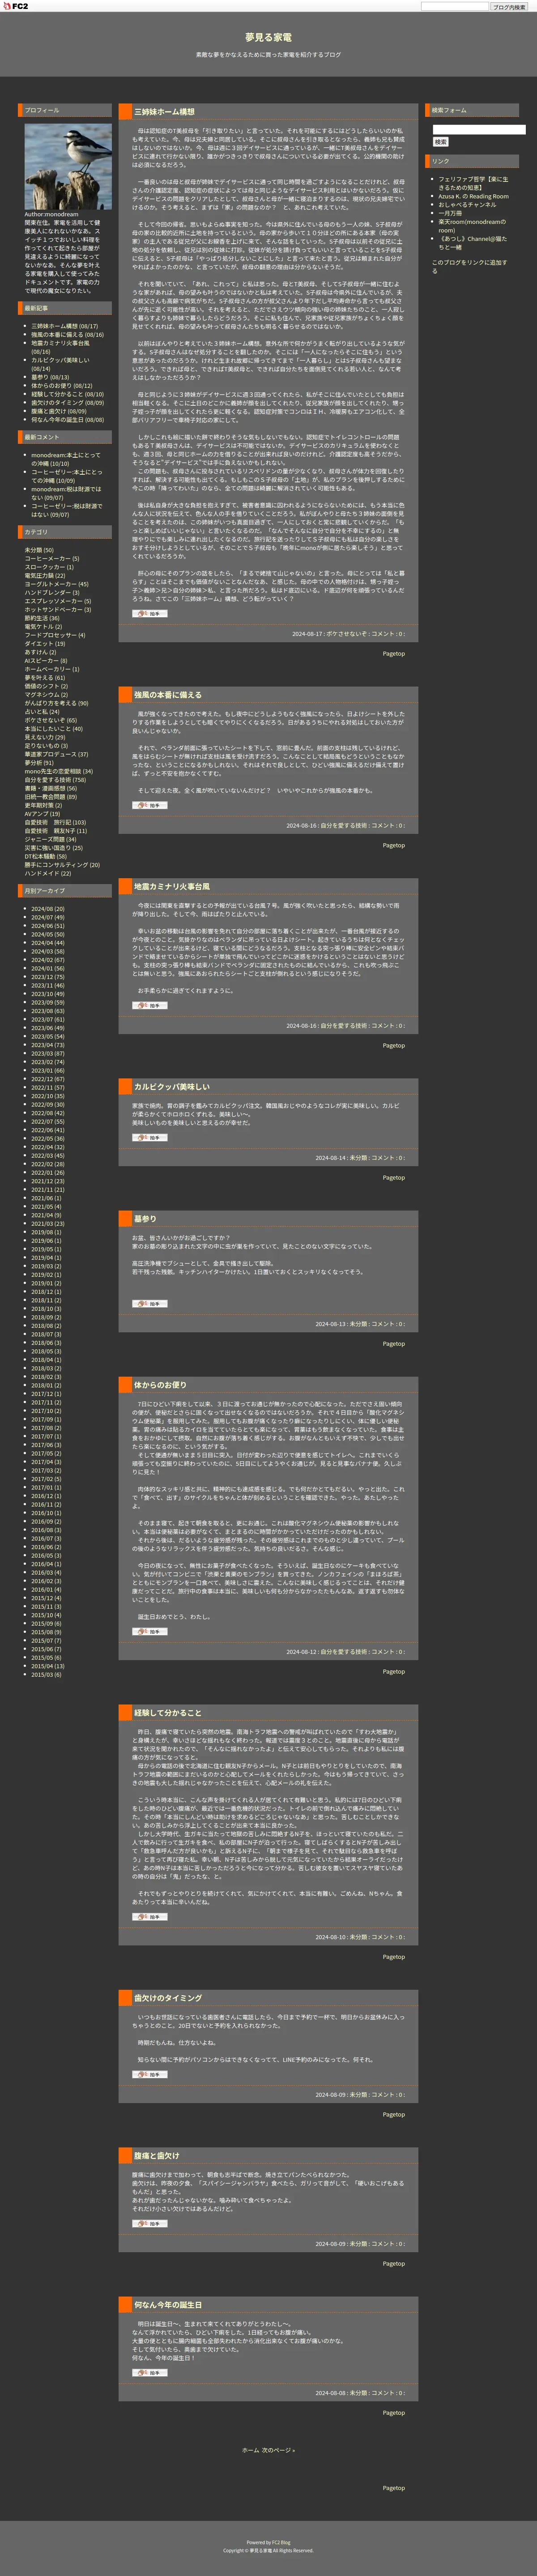Open ボケさせないぞ category link under 三姉妹ホーム構想
Screen dimensions: 537x2576
pyautogui.click(x=346, y=634)
